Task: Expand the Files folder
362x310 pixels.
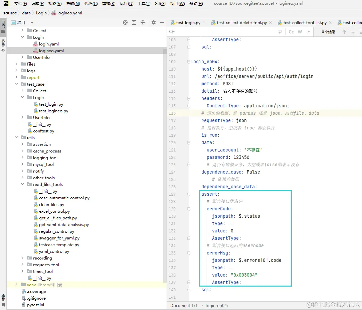Action: tap(16, 64)
